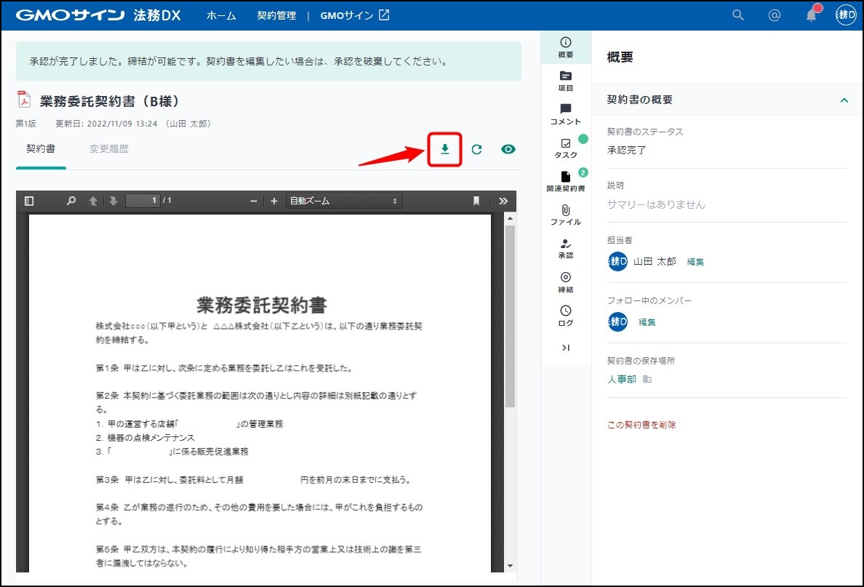Image resolution: width=864 pixels, height=587 pixels.
Task: Click 承認完了 status text
Action: tap(626, 150)
